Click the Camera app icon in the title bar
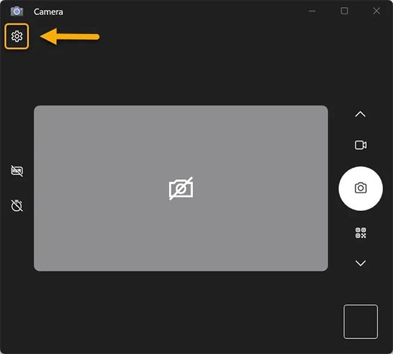The width and height of the screenshot is (393, 354). [17, 11]
